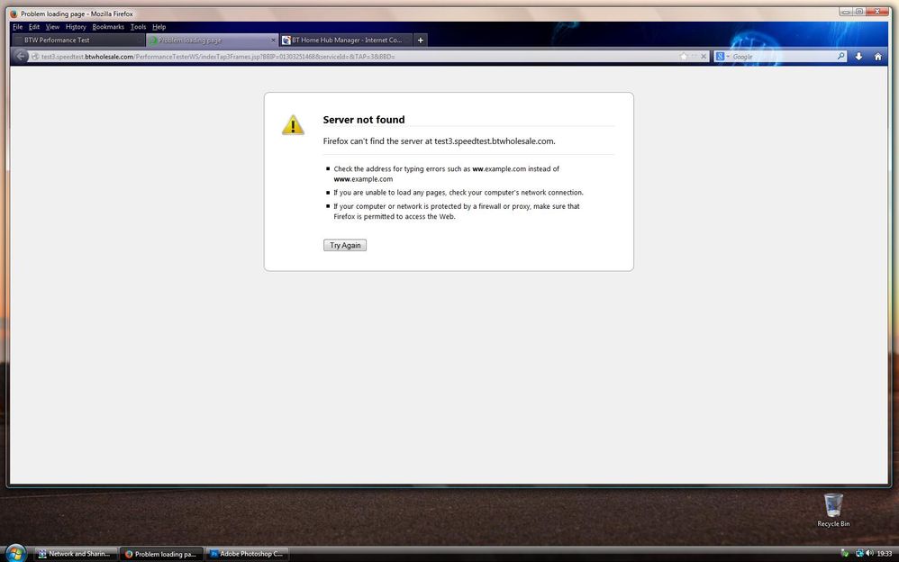The image size is (899, 562).
Task: Minimize the Firefox window
Action: point(845,12)
